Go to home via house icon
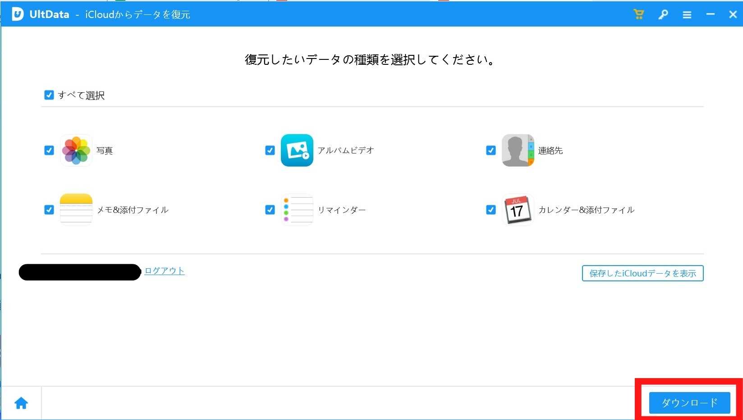The image size is (743, 420). point(21,403)
